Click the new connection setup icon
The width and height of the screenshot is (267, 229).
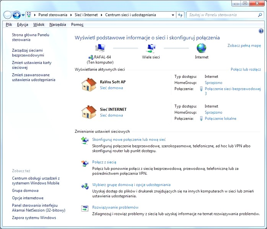(x=85, y=141)
